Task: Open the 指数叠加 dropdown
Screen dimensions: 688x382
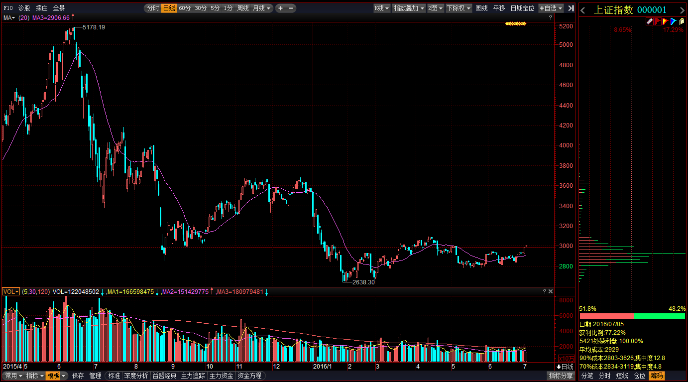Action: (409, 8)
